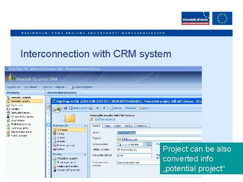The image size is (243, 182).
Task: Click the Místo realizace projektu field
Action: (x=139, y=163)
